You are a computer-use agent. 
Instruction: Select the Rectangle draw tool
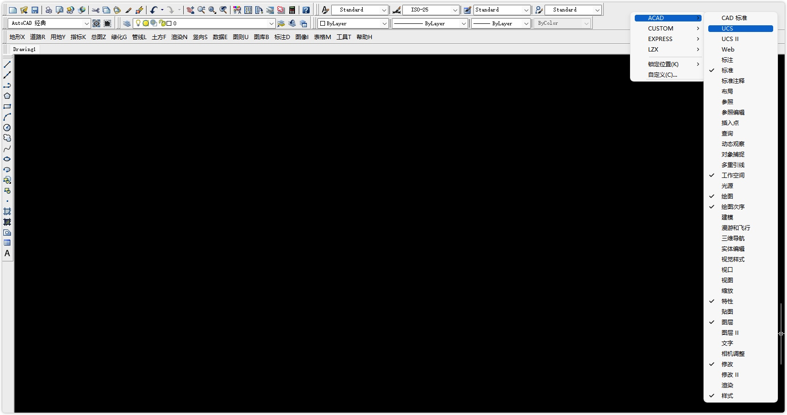coord(7,106)
